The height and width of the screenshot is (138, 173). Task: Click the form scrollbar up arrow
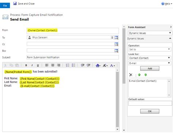pos(124,26)
